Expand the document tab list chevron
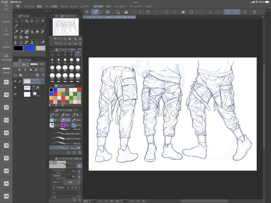 tap(263, 17)
